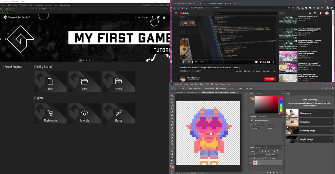Select the Rectangular Marquee tool in Photoshop
The width and height of the screenshot is (335, 174).
coord(172,99)
